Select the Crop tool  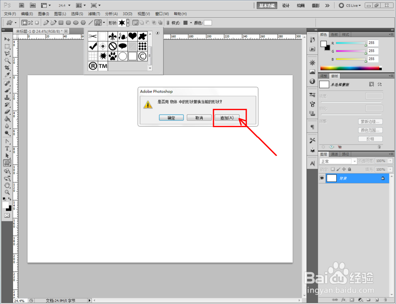pyautogui.click(x=7, y=68)
